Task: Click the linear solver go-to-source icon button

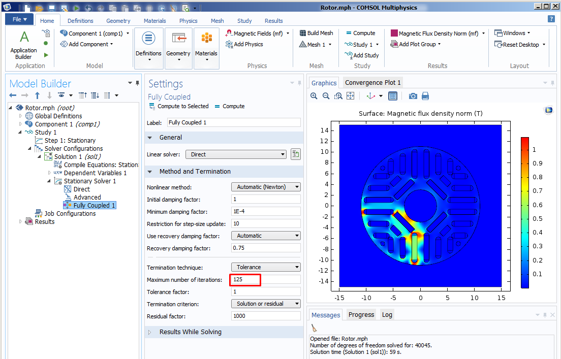Action: [x=296, y=154]
